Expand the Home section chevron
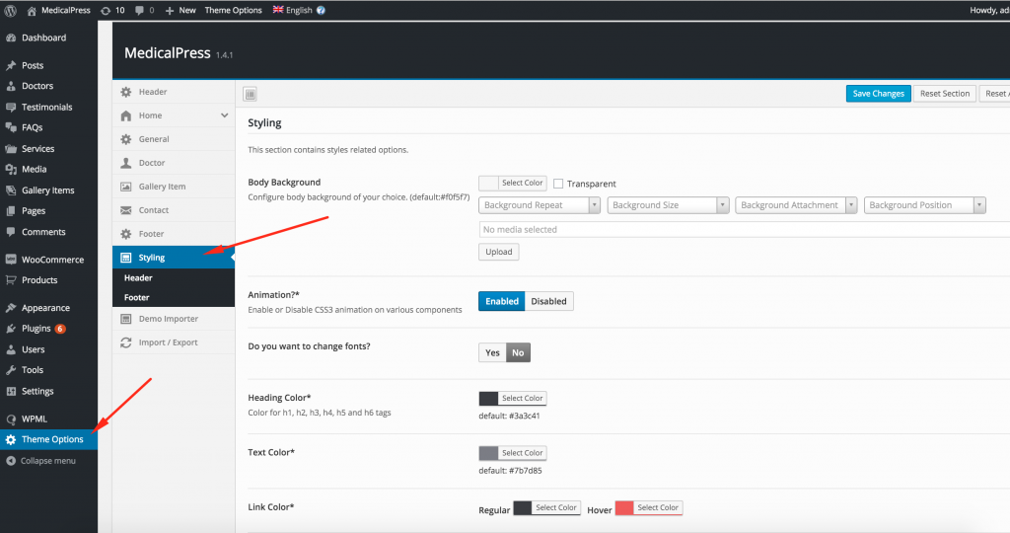This screenshot has height=533, width=1010. pos(224,115)
